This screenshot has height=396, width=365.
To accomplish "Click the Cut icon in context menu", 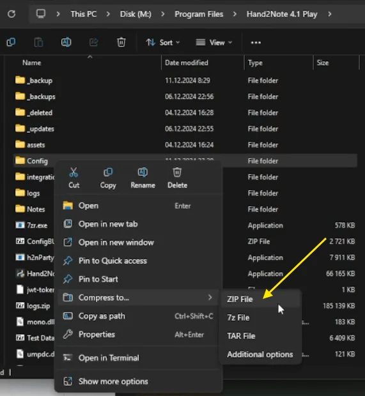I will (74, 172).
